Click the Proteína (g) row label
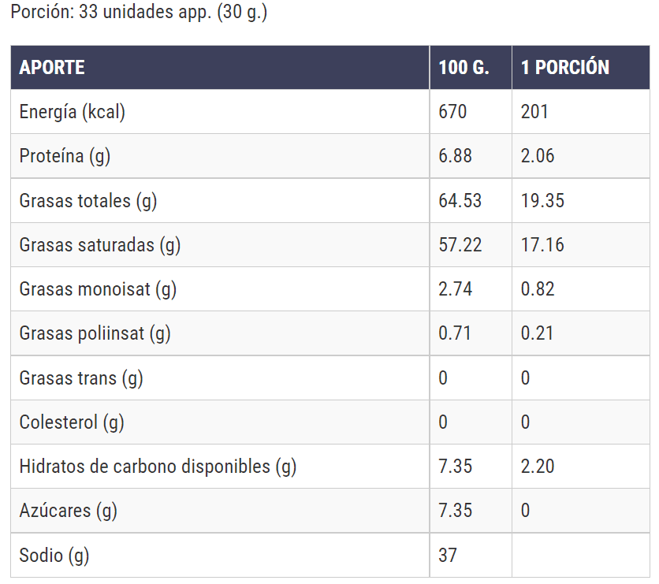Image resolution: width=659 pixels, height=584 pixels. point(65,156)
